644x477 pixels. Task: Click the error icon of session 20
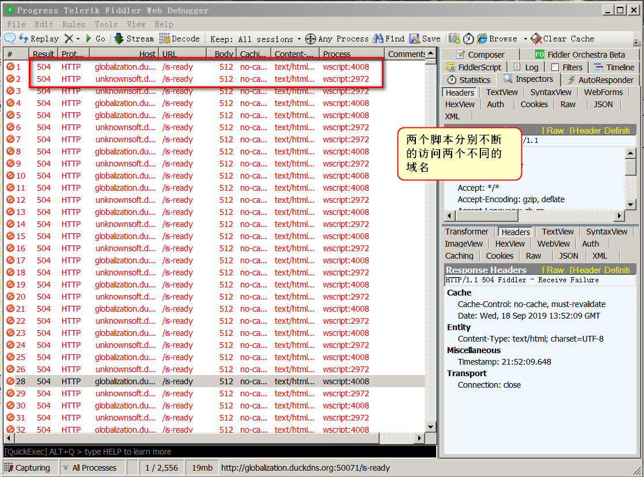point(10,297)
